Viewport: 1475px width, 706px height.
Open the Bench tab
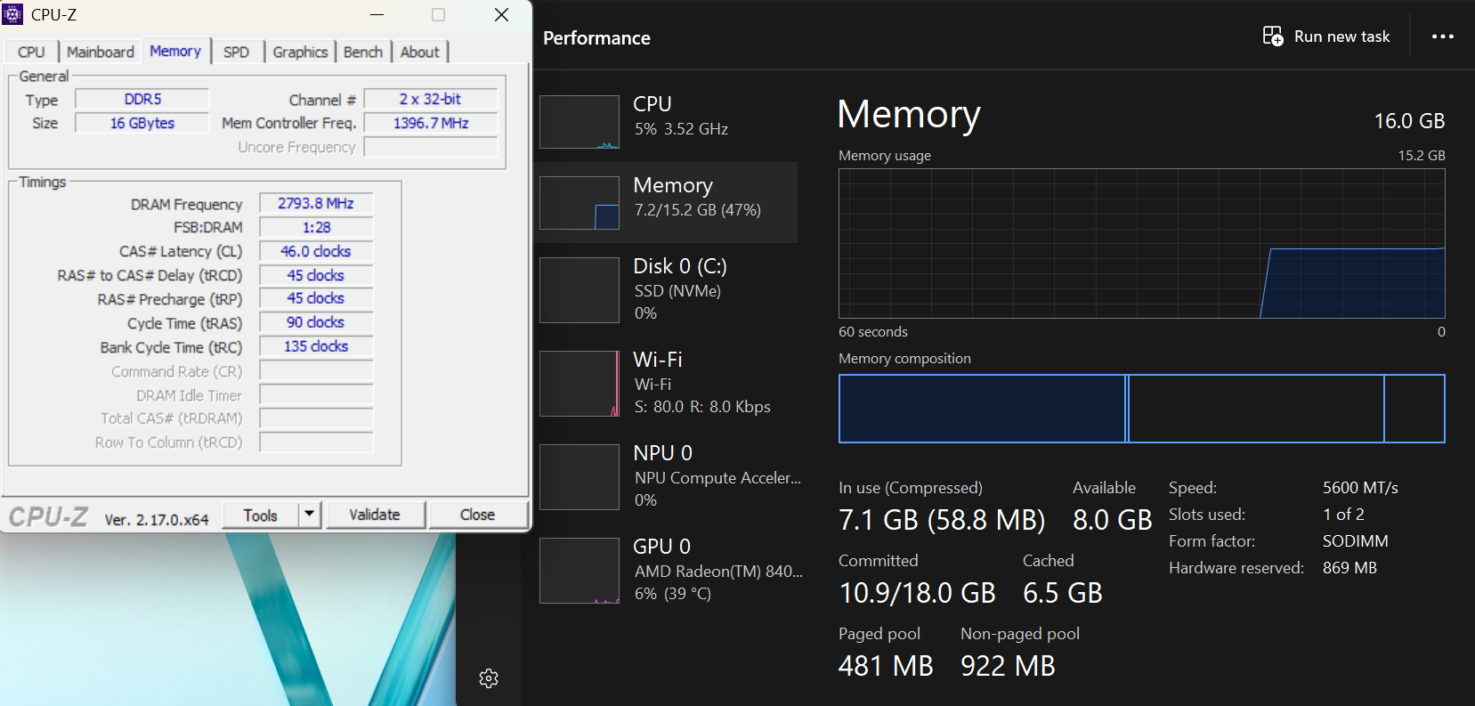tap(363, 53)
